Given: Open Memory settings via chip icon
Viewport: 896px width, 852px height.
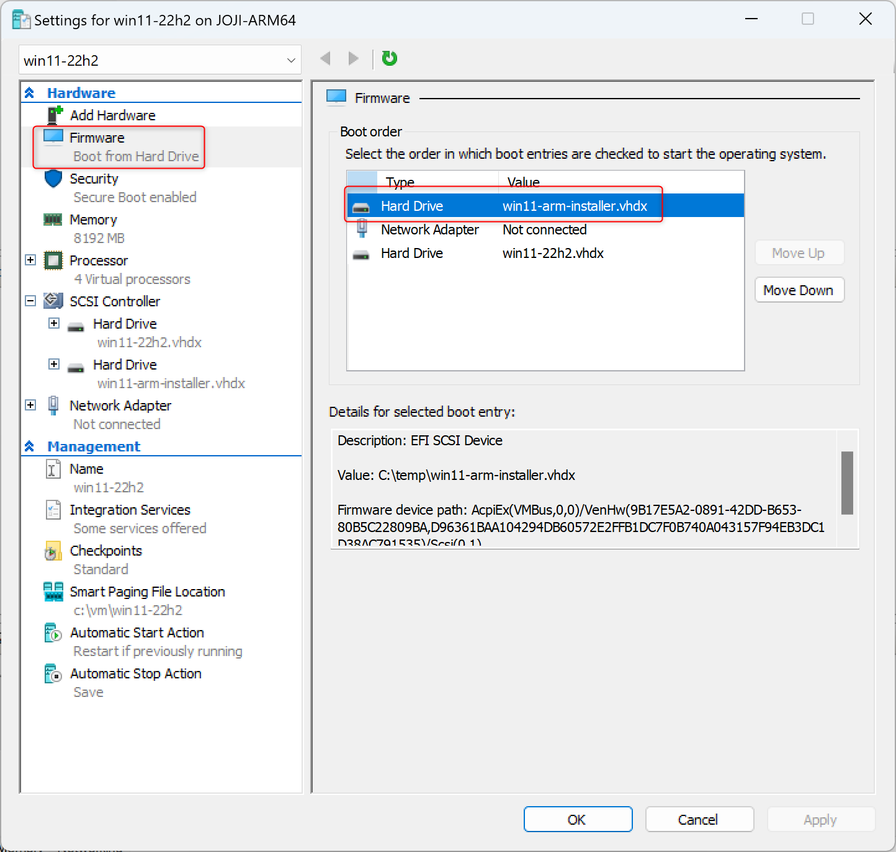Looking at the screenshot, I should click(x=53, y=220).
